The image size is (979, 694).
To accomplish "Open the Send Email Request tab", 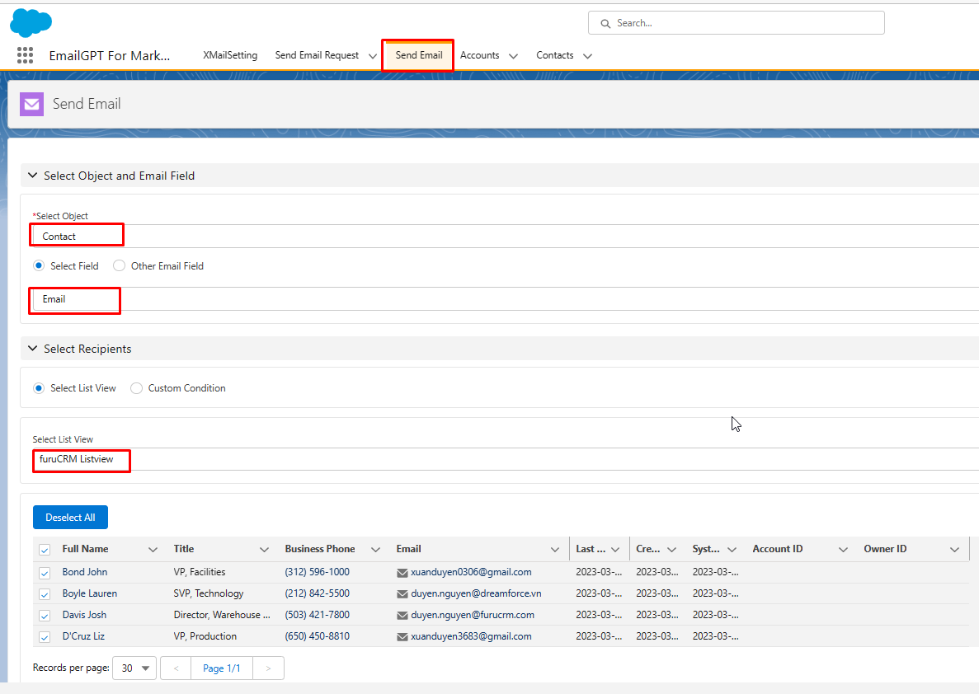I will 317,55.
